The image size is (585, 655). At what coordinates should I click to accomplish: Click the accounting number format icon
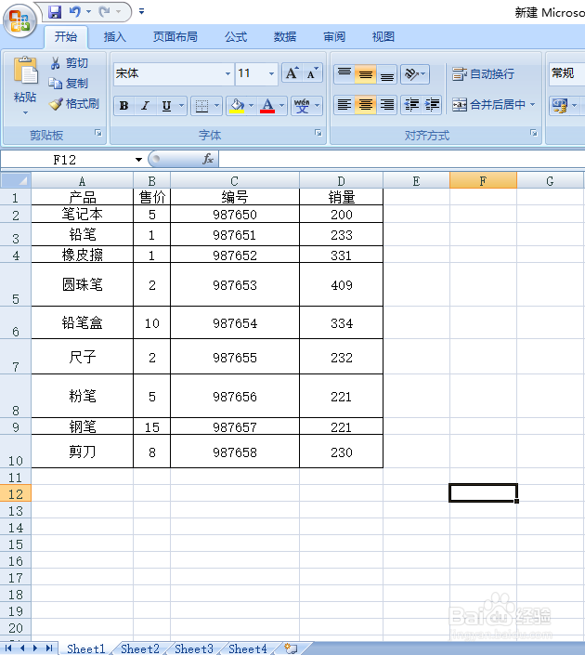(x=560, y=106)
